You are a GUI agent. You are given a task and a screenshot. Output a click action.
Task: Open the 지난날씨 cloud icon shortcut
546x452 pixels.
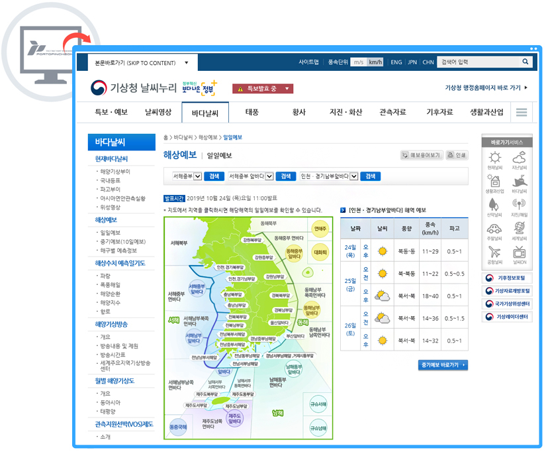coord(519,158)
